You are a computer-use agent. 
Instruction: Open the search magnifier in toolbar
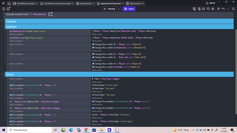point(233,9)
